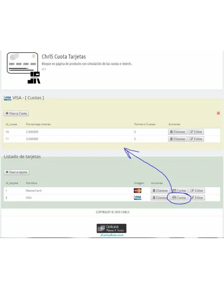Click the Nueva tarjeta button
Screen dimensions: 224x289
click(16, 172)
